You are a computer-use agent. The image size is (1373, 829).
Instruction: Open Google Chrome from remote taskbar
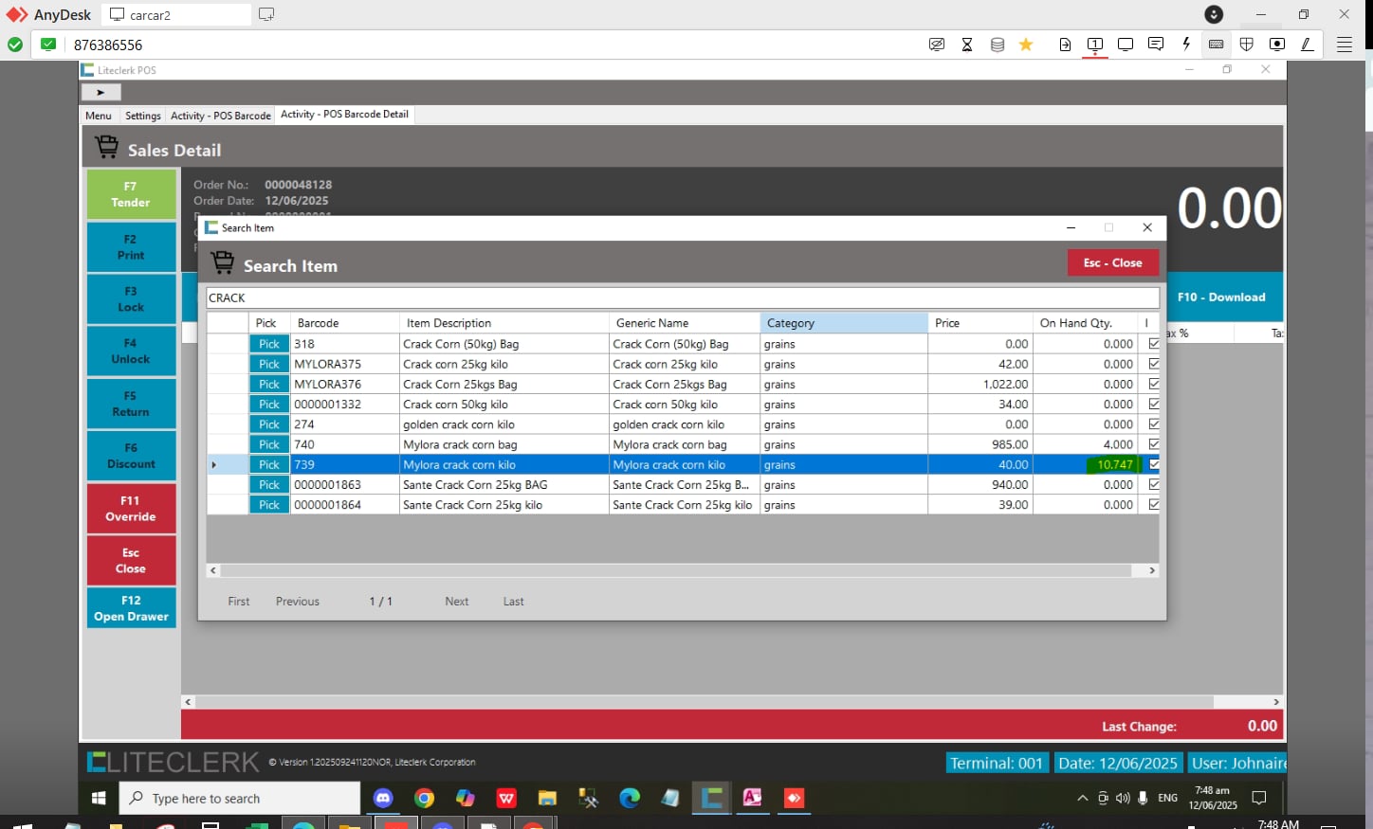[424, 798]
